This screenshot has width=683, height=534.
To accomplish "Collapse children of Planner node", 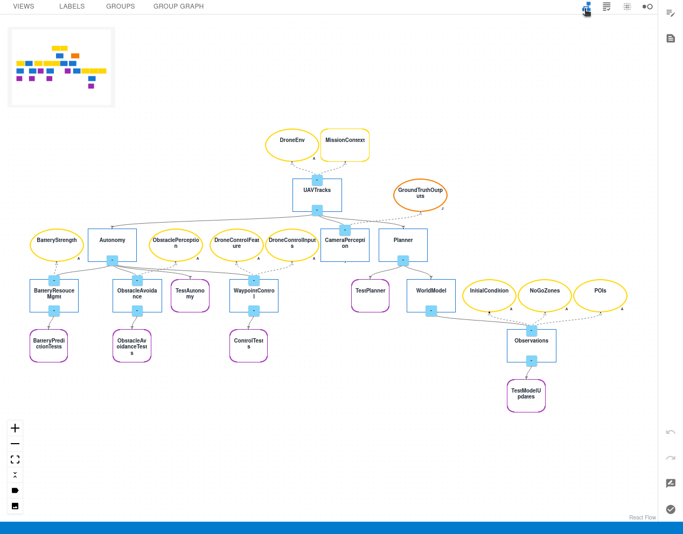I will 403,260.
